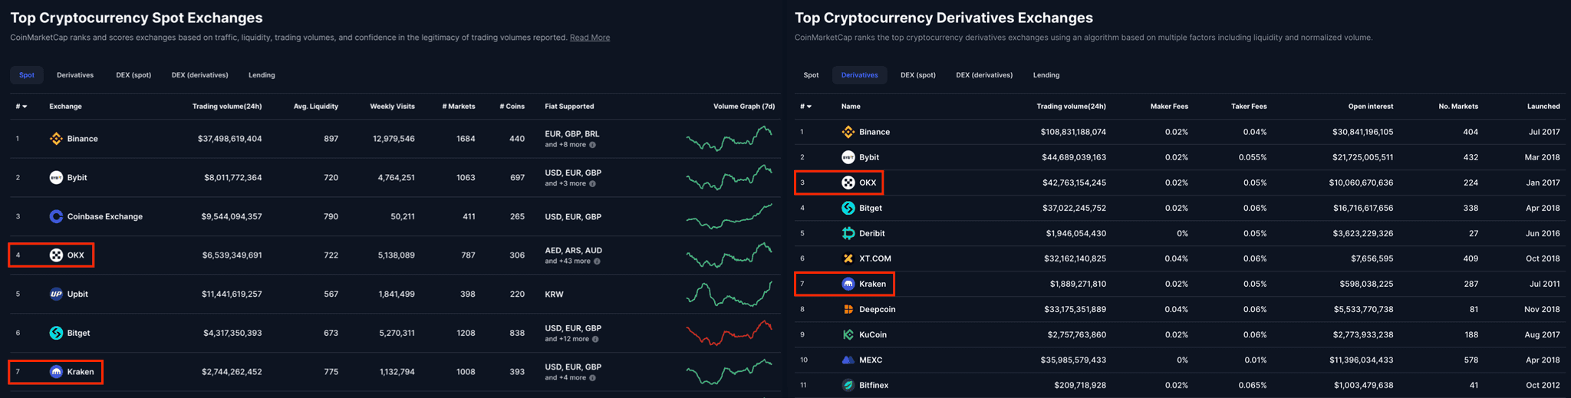Open OKX in the Derivatives Exchanges table
The width and height of the screenshot is (1571, 398).
(867, 183)
